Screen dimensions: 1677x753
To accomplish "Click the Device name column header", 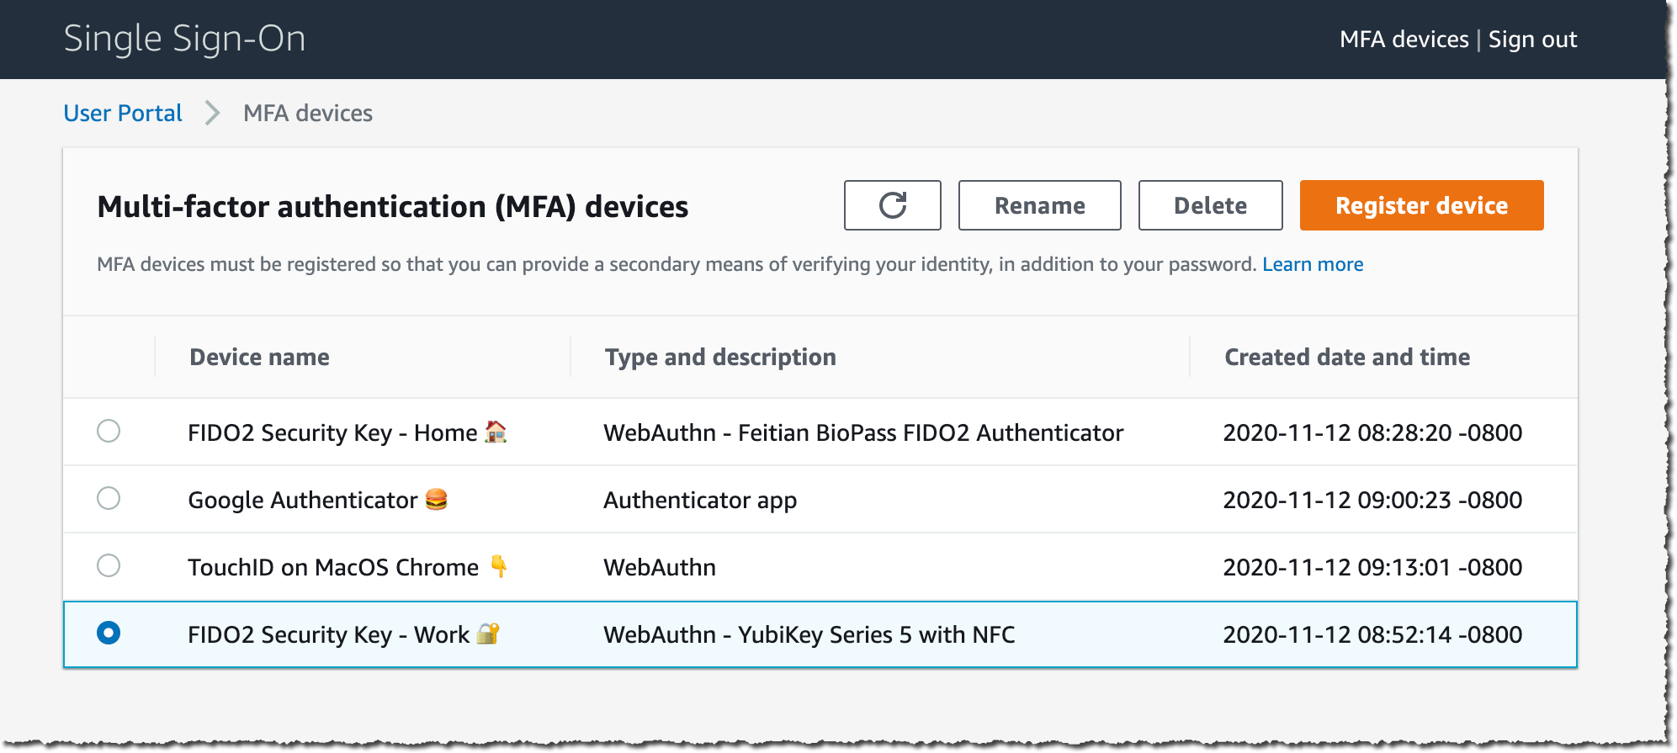I will [259, 357].
